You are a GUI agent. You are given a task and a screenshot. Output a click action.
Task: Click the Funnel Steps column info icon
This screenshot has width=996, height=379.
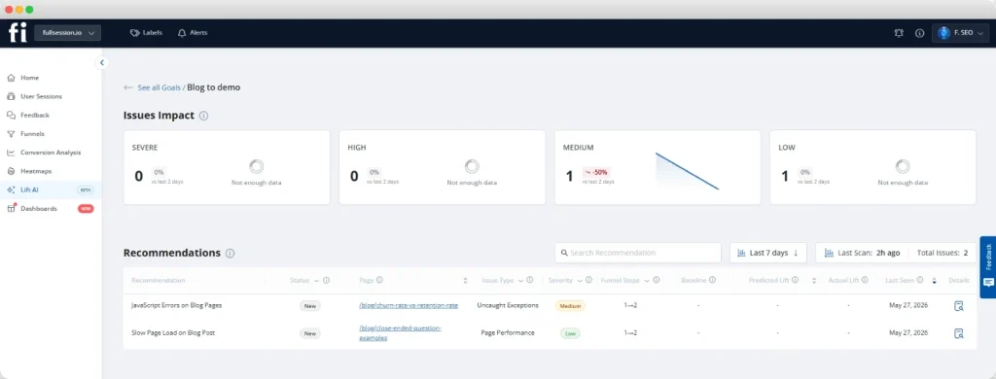click(x=657, y=280)
